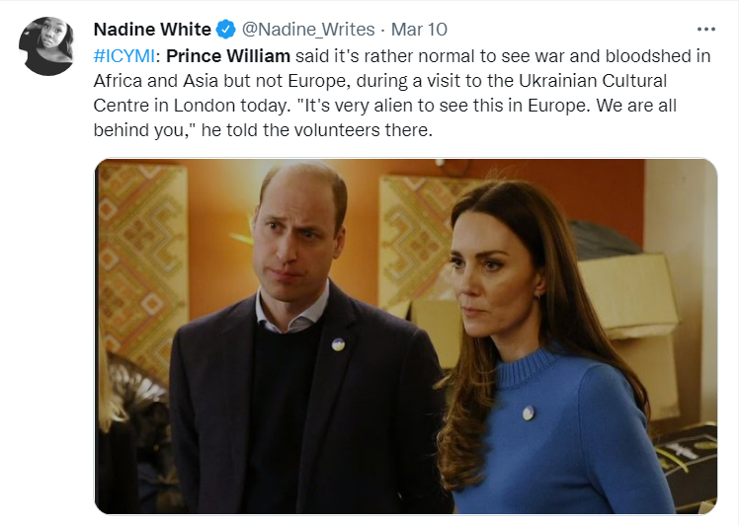The height and width of the screenshot is (526, 742).
Task: Open the tweet's Mar 10 timestamp
Action: pyautogui.click(x=419, y=30)
